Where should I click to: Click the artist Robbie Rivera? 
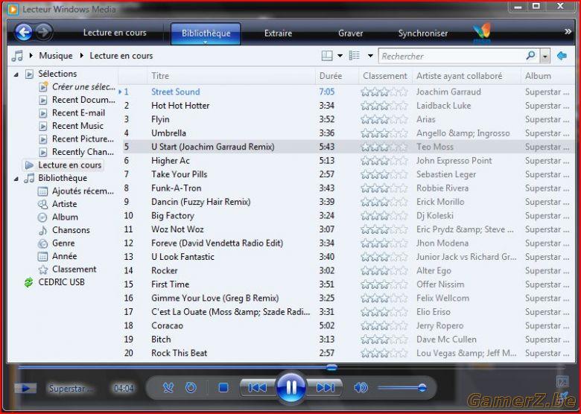442,188
